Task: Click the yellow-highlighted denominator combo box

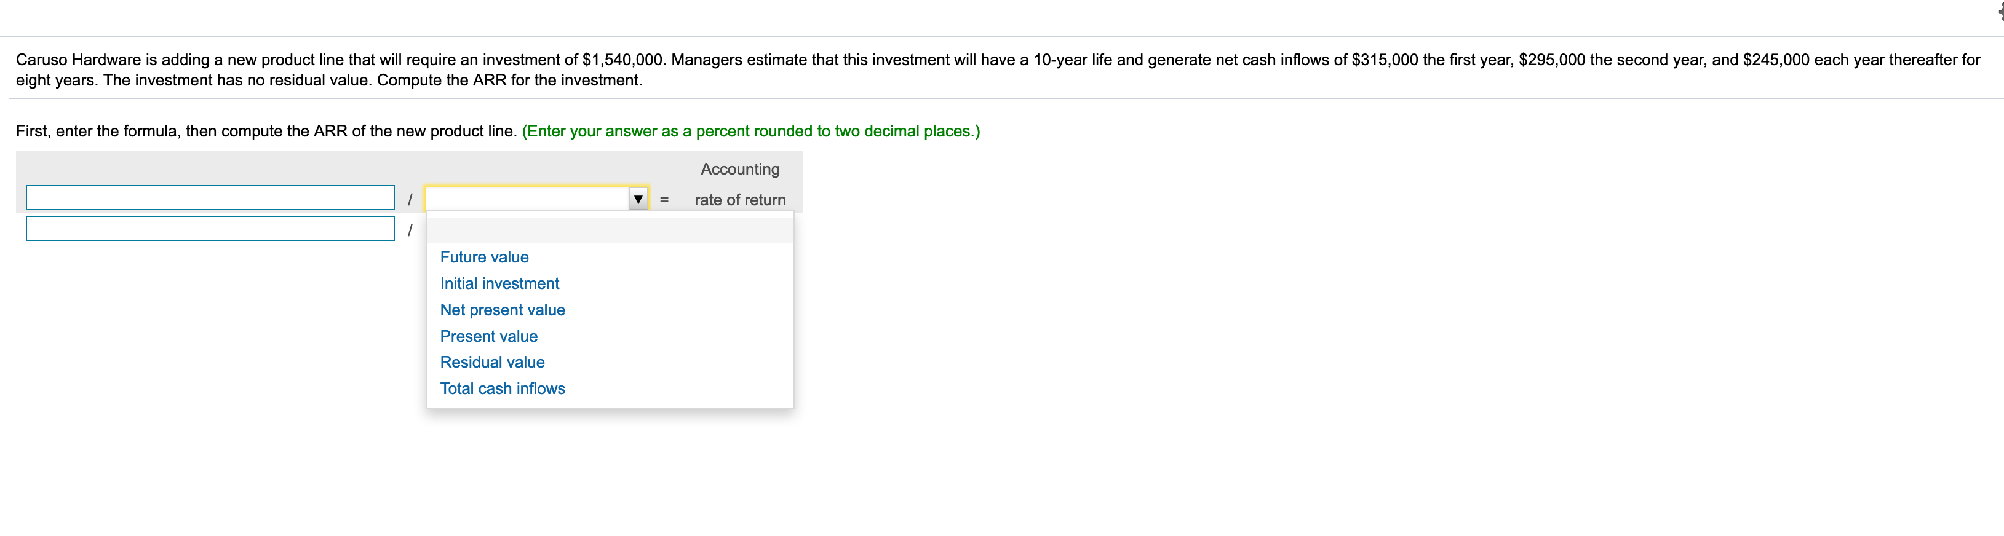Action: [529, 199]
